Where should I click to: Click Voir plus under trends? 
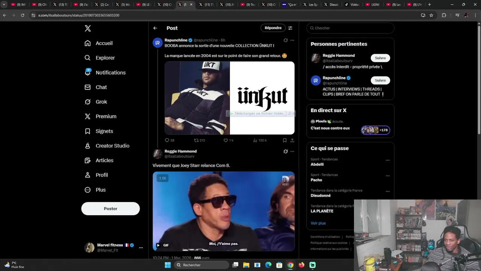pyautogui.click(x=318, y=223)
